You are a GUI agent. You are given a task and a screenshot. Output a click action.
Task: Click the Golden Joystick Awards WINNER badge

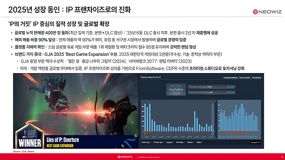coord(29,136)
